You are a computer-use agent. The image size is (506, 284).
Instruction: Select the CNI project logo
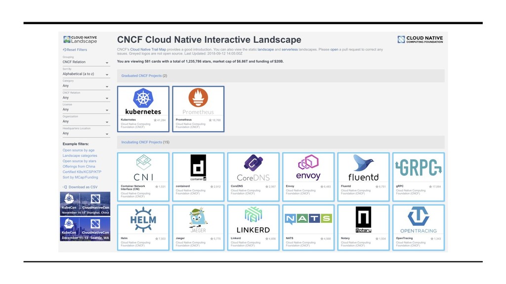[143, 168]
